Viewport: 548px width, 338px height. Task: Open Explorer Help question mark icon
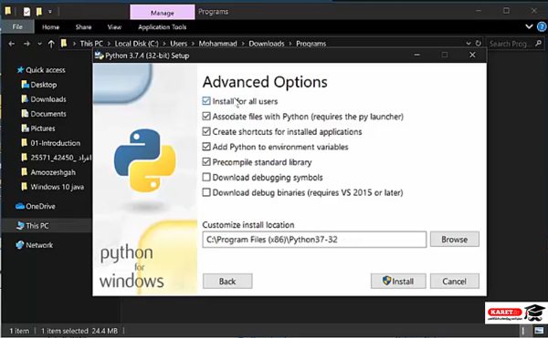pyautogui.click(x=542, y=26)
